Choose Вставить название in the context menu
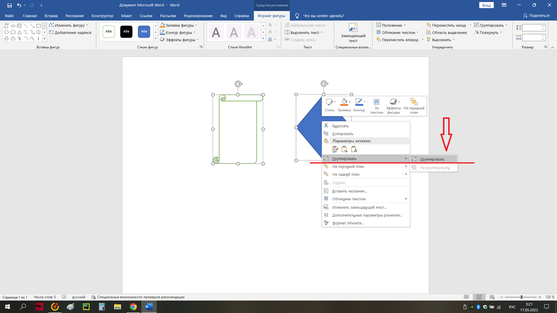The image size is (557, 313). pos(366,191)
